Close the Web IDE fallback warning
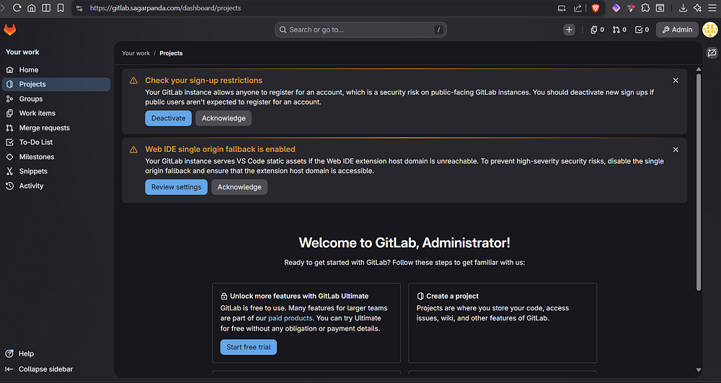Viewport: 721px width, 383px height. (676, 150)
